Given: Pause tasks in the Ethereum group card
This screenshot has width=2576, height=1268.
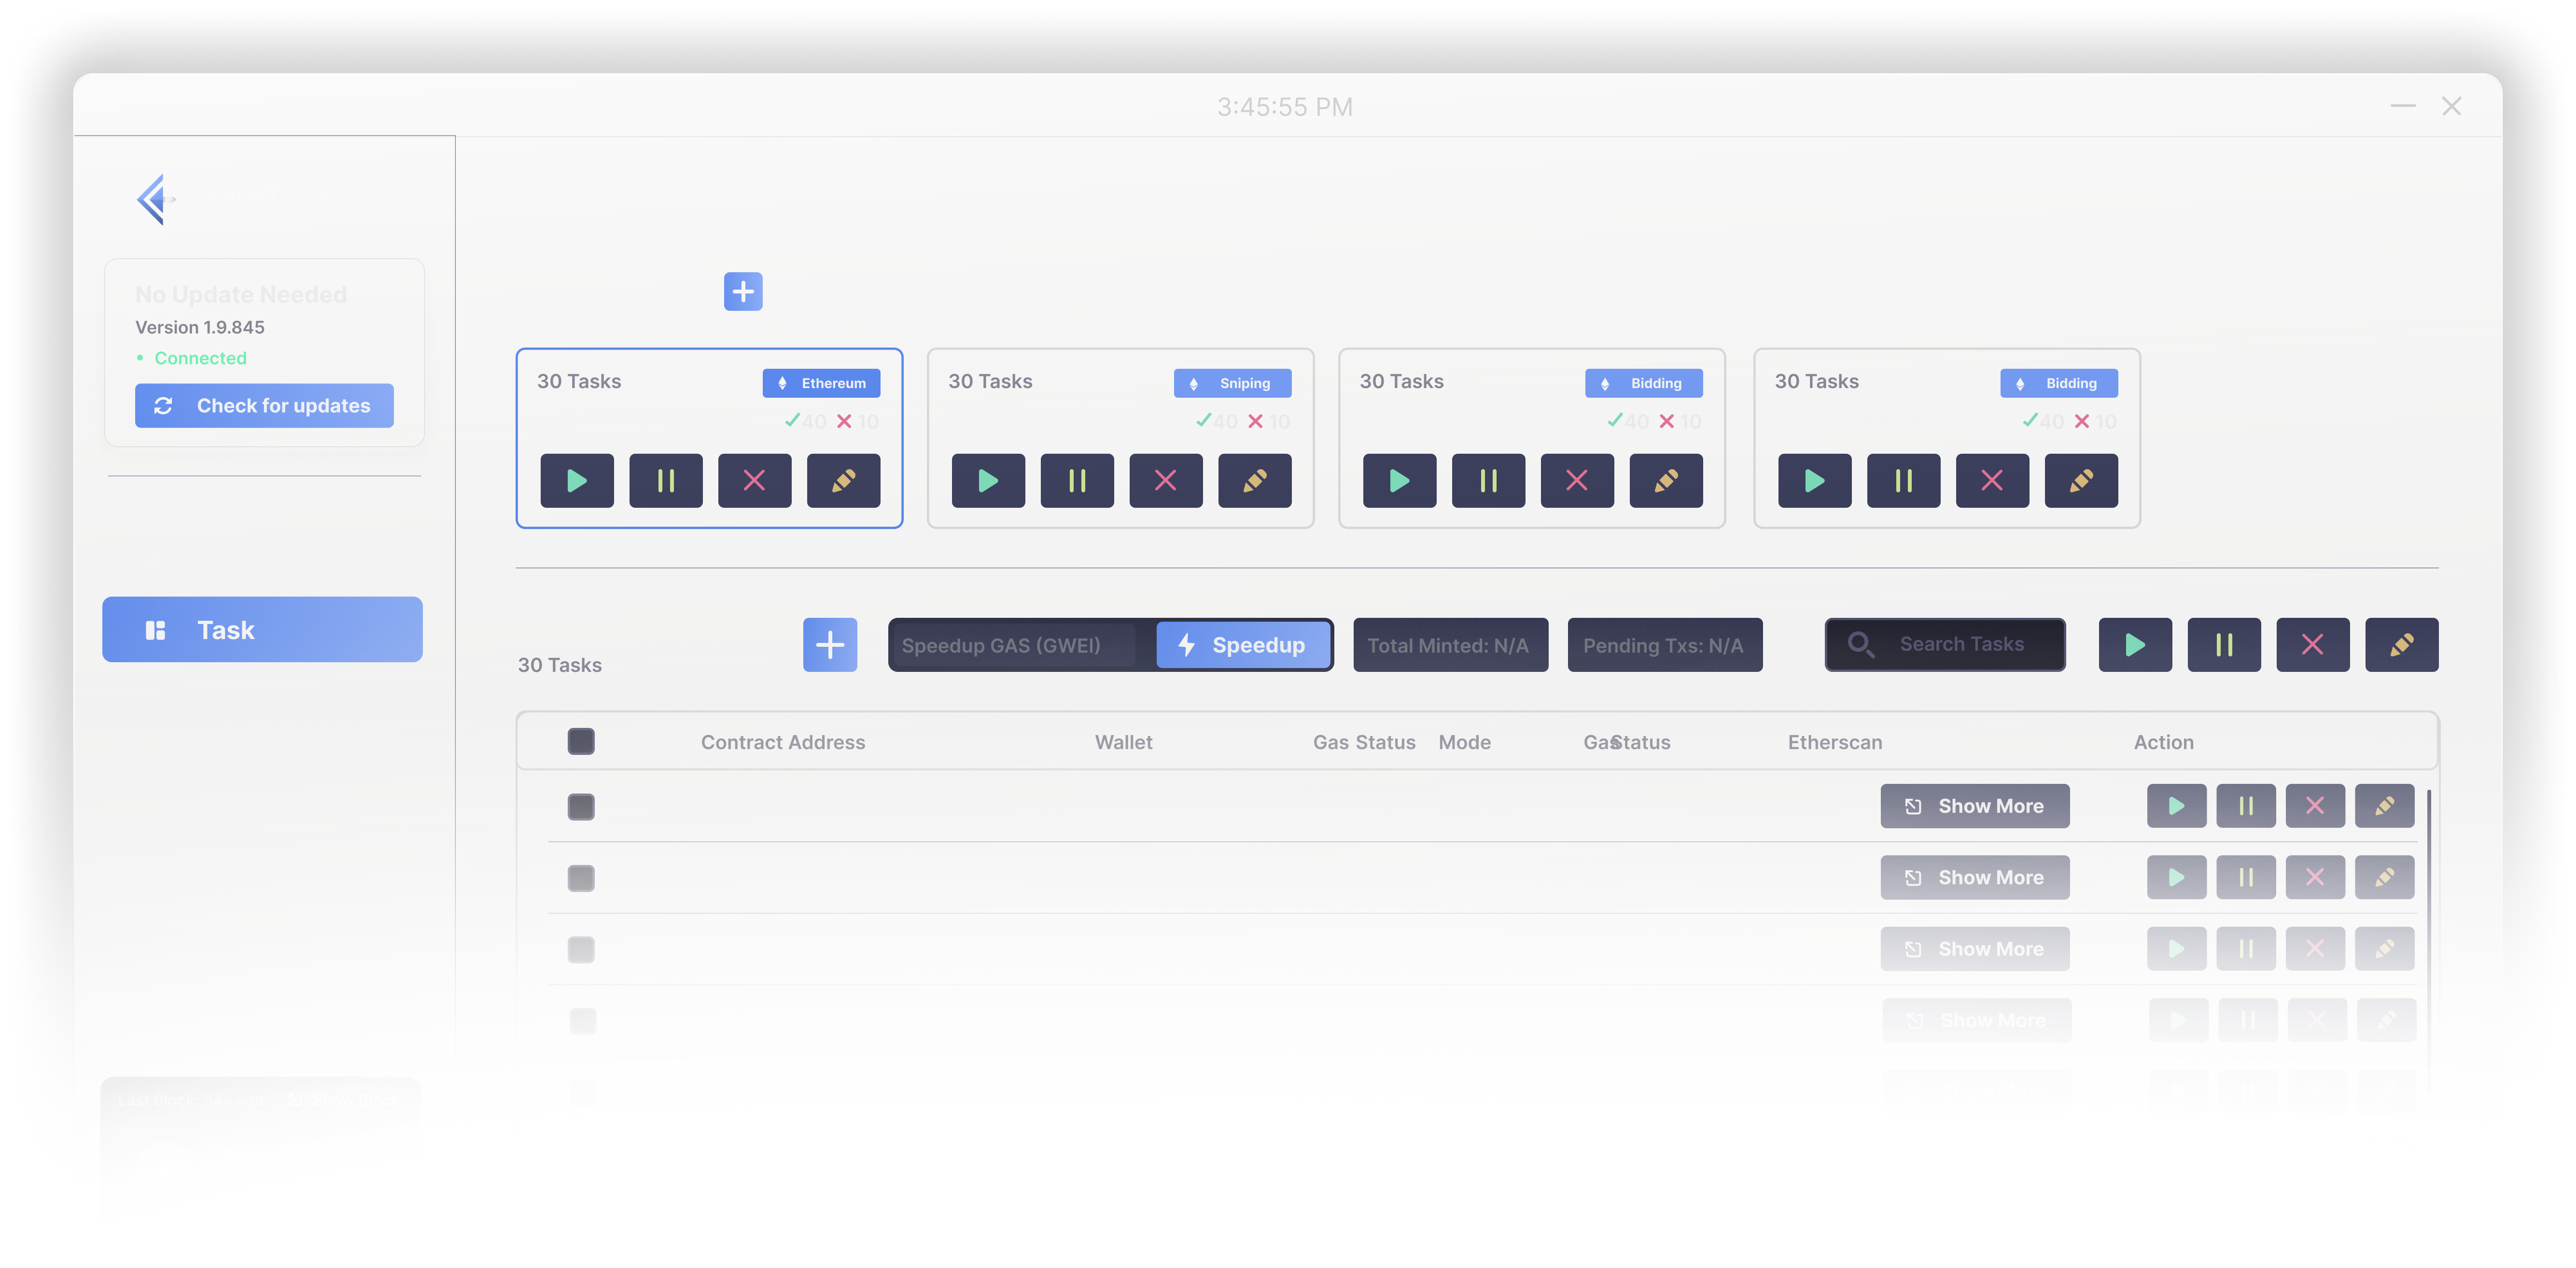Looking at the screenshot, I should [666, 481].
